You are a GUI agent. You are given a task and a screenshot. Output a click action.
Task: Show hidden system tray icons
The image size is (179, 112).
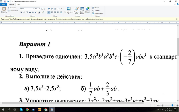[x=158, y=109]
